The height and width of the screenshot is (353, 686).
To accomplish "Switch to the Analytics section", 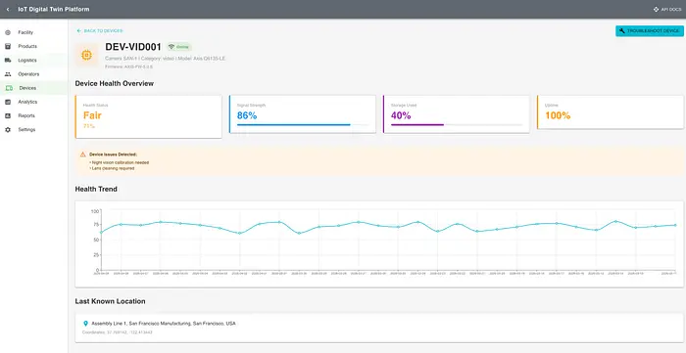I will (x=33, y=102).
